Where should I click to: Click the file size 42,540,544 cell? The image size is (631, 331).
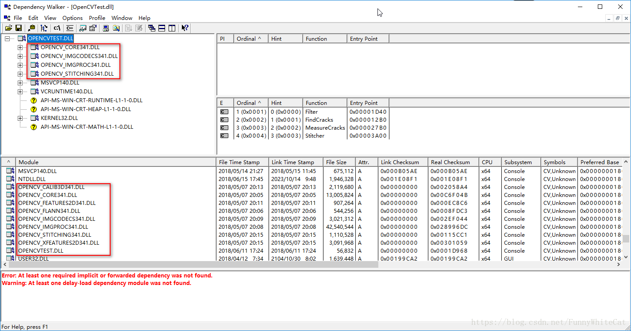coord(339,227)
